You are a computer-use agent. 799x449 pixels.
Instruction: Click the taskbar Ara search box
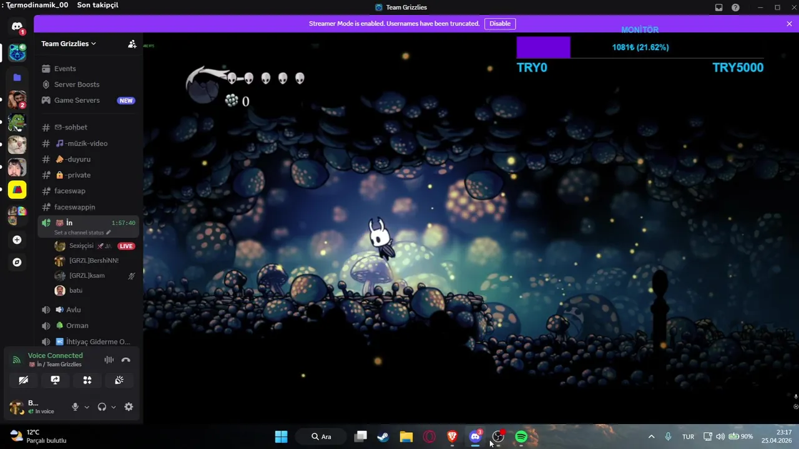tap(322, 437)
